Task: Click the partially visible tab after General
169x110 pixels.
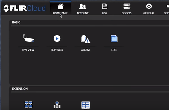Action: click(166, 9)
